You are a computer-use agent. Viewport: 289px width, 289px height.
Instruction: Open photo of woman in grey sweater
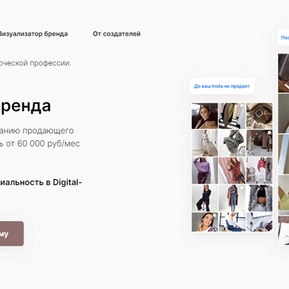232,143
